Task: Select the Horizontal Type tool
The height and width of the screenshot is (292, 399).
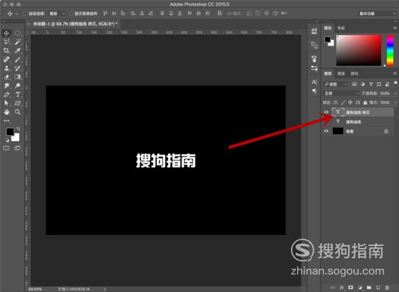Action: pyautogui.click(x=18, y=94)
